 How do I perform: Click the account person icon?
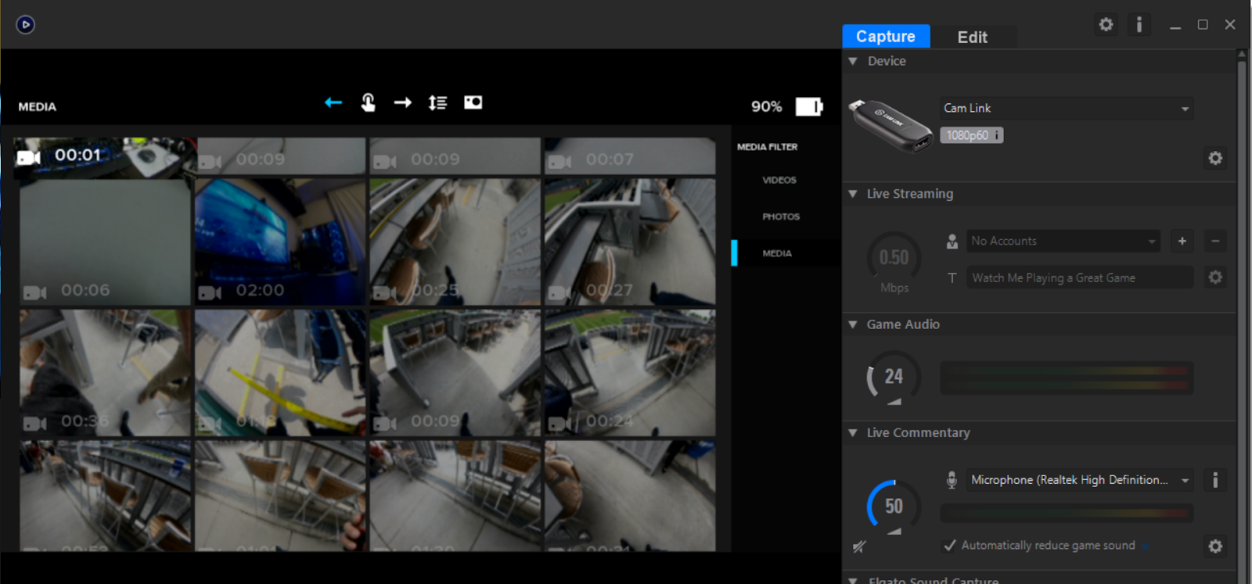(952, 242)
